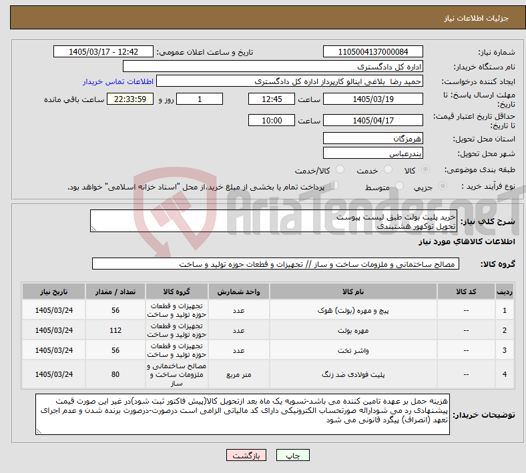Click the تعداد / مقدار column header
The height and width of the screenshot is (473, 526).
[x=115, y=292]
